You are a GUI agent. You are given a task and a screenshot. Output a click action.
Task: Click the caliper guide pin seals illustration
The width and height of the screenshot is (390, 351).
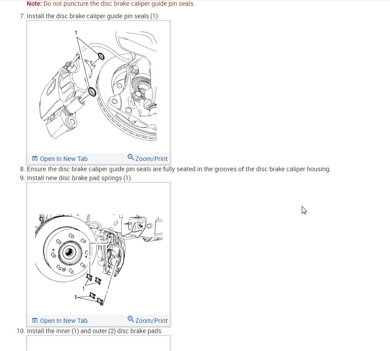98,85
